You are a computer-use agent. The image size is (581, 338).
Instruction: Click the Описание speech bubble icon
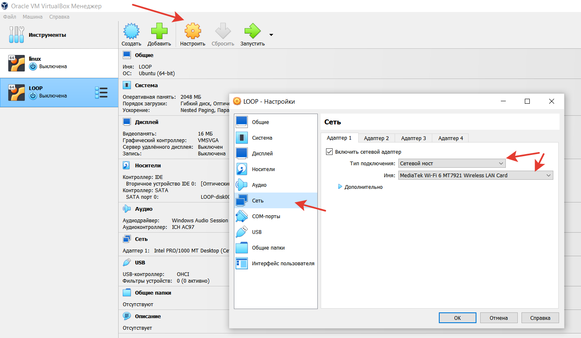127,316
